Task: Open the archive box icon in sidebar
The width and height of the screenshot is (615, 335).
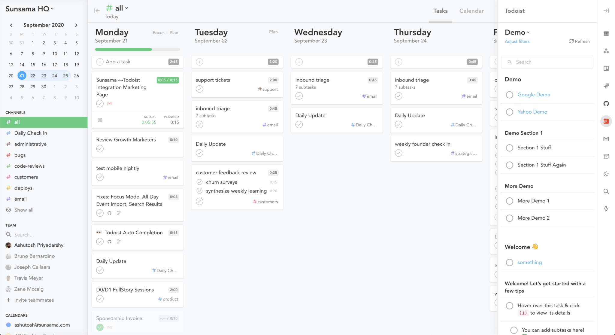Action: (606, 156)
